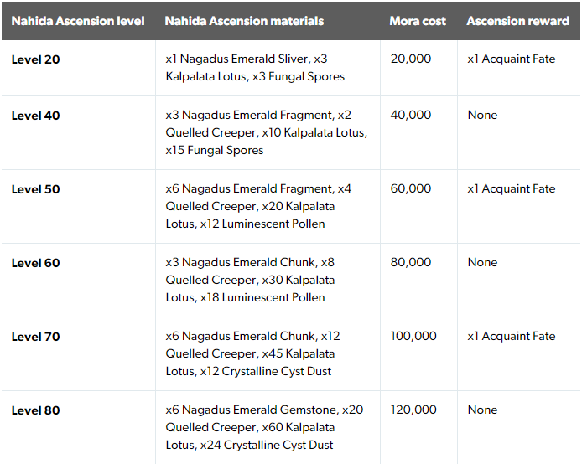Click the Nahida Ascension level column header
Screen dimensions: 582x469
[78, 21]
